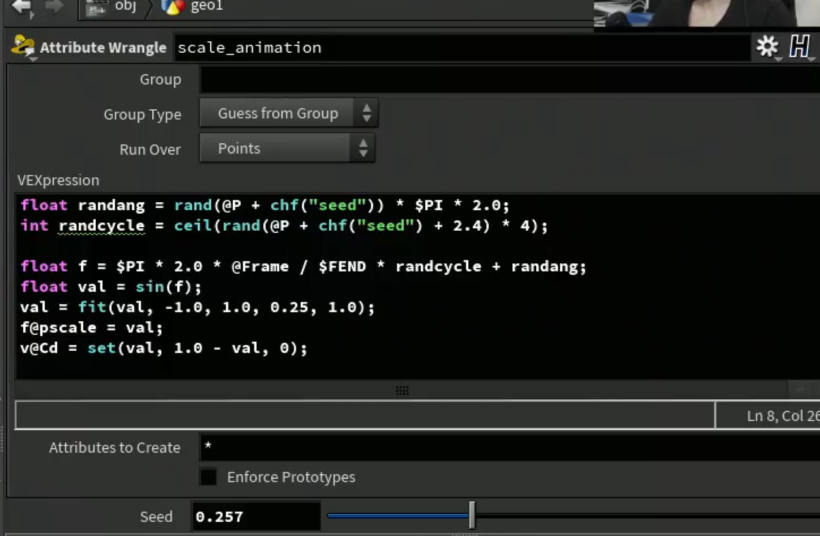Image resolution: width=820 pixels, height=536 pixels.
Task: Click the back navigation arrow
Action: [x=23, y=7]
